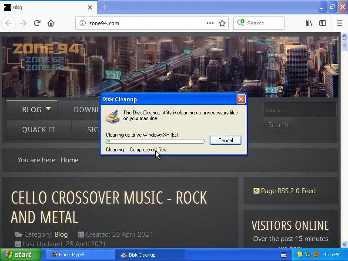Open the Windows start menu

point(21,254)
